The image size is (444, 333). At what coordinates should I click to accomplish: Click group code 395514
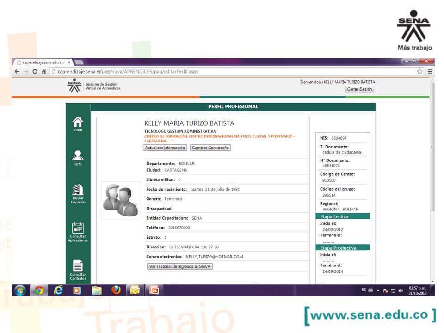(329, 195)
